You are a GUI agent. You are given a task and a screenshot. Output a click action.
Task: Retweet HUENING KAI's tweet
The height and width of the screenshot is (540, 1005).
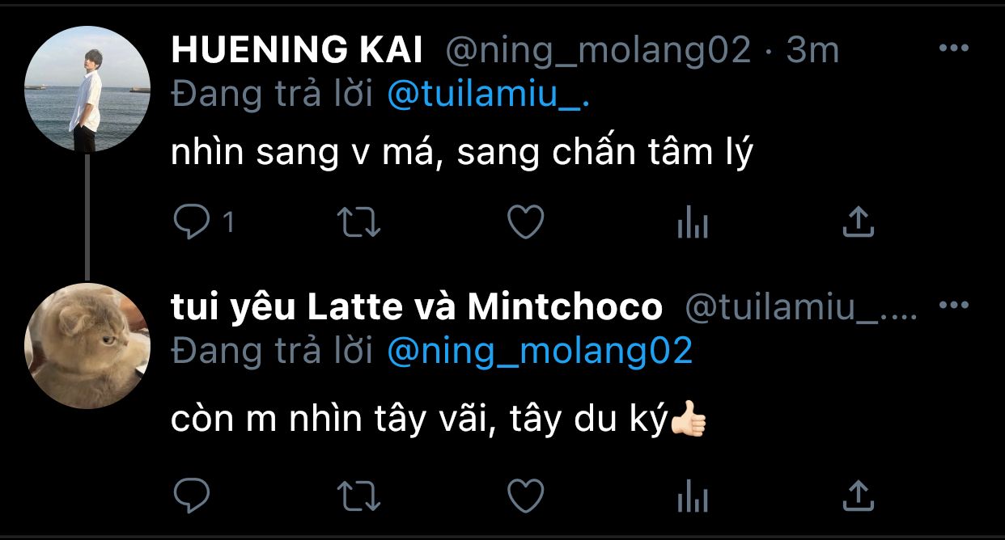(x=358, y=223)
